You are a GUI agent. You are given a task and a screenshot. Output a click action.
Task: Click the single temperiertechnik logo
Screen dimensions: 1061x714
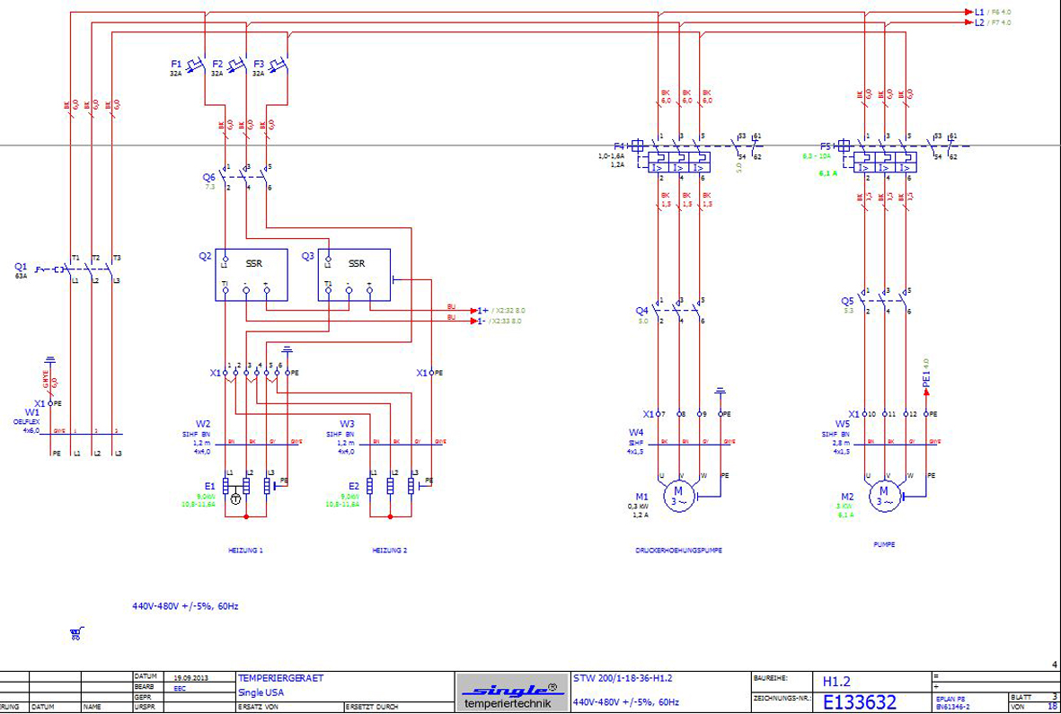click(x=511, y=693)
